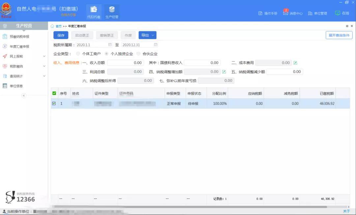The width and height of the screenshot is (356, 215).
Task: Expand the 税款缴纳 sidebar menu
Action: (x=24, y=66)
